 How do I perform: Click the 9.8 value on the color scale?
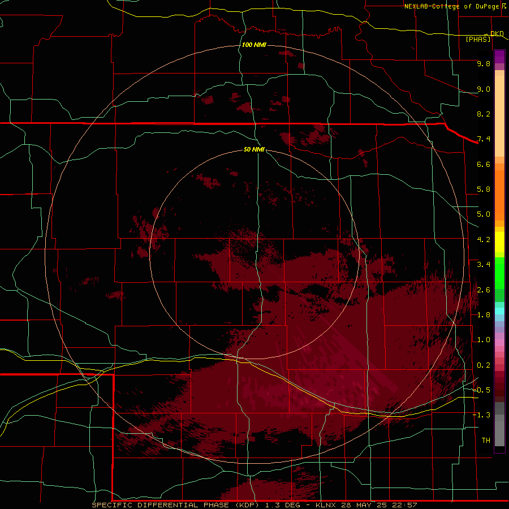tap(484, 63)
